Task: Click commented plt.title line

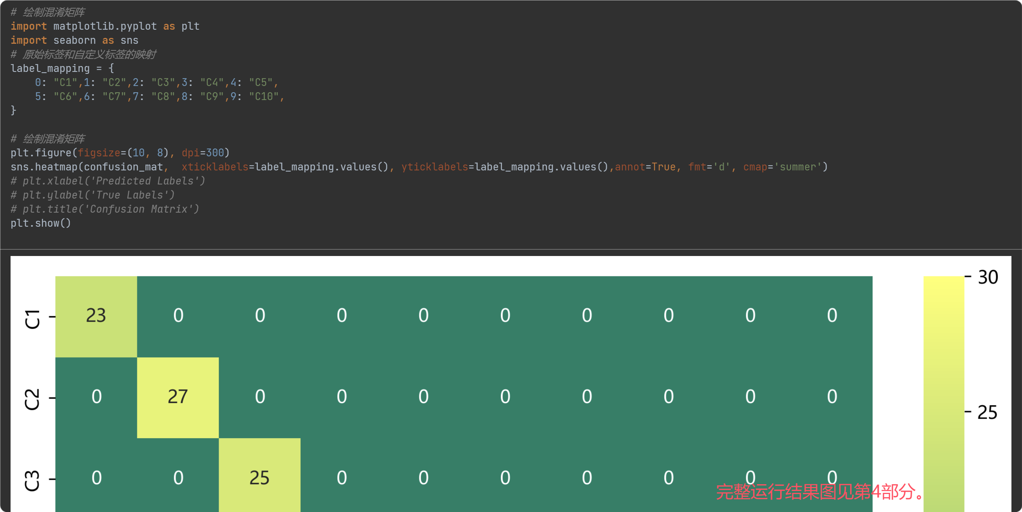Action: coord(105,209)
